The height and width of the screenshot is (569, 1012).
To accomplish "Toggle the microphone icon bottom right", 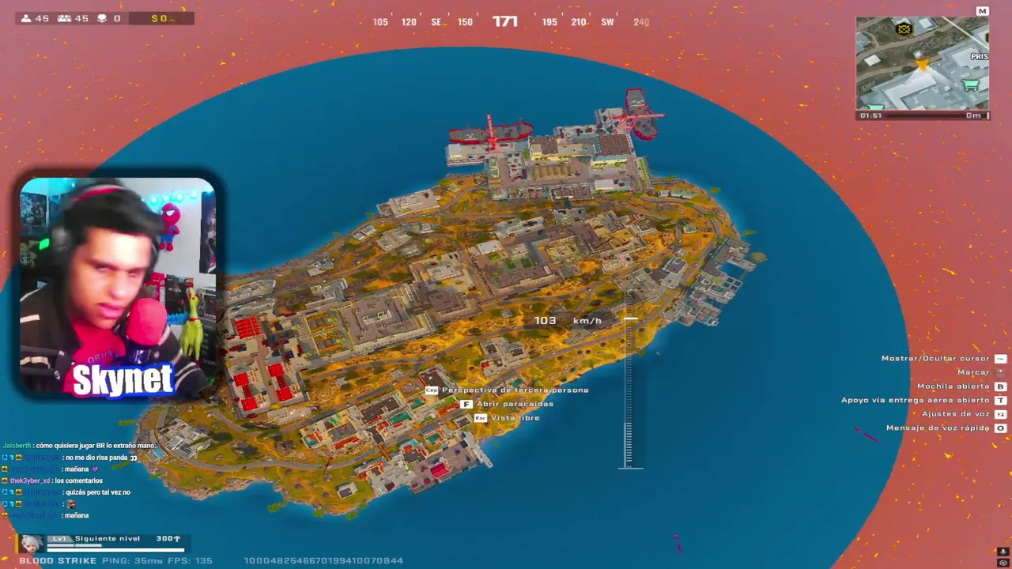I will pyautogui.click(x=1003, y=552).
